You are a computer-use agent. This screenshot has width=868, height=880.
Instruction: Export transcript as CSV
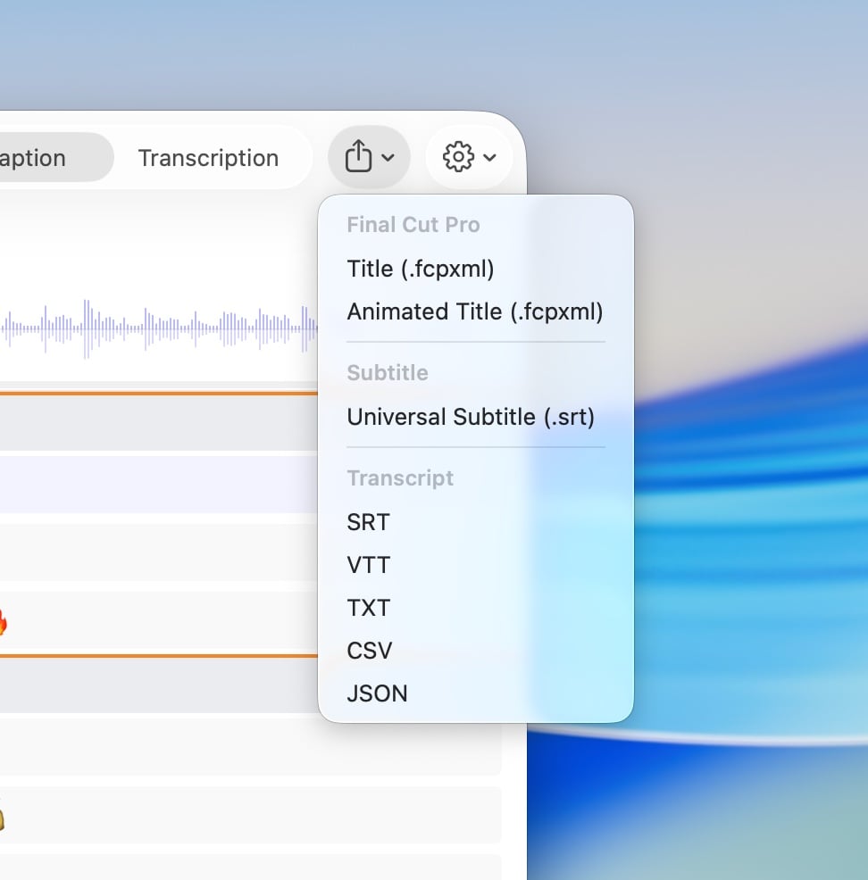tap(370, 651)
